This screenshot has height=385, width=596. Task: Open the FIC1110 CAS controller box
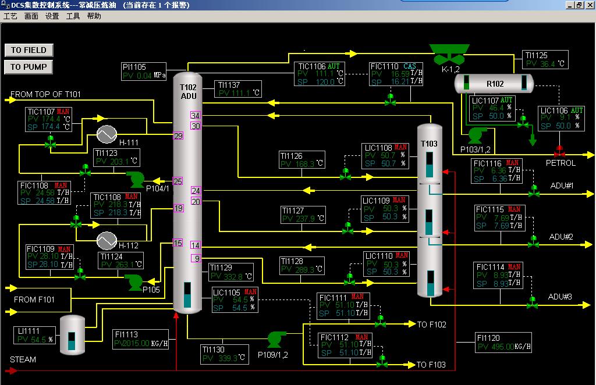(x=396, y=74)
